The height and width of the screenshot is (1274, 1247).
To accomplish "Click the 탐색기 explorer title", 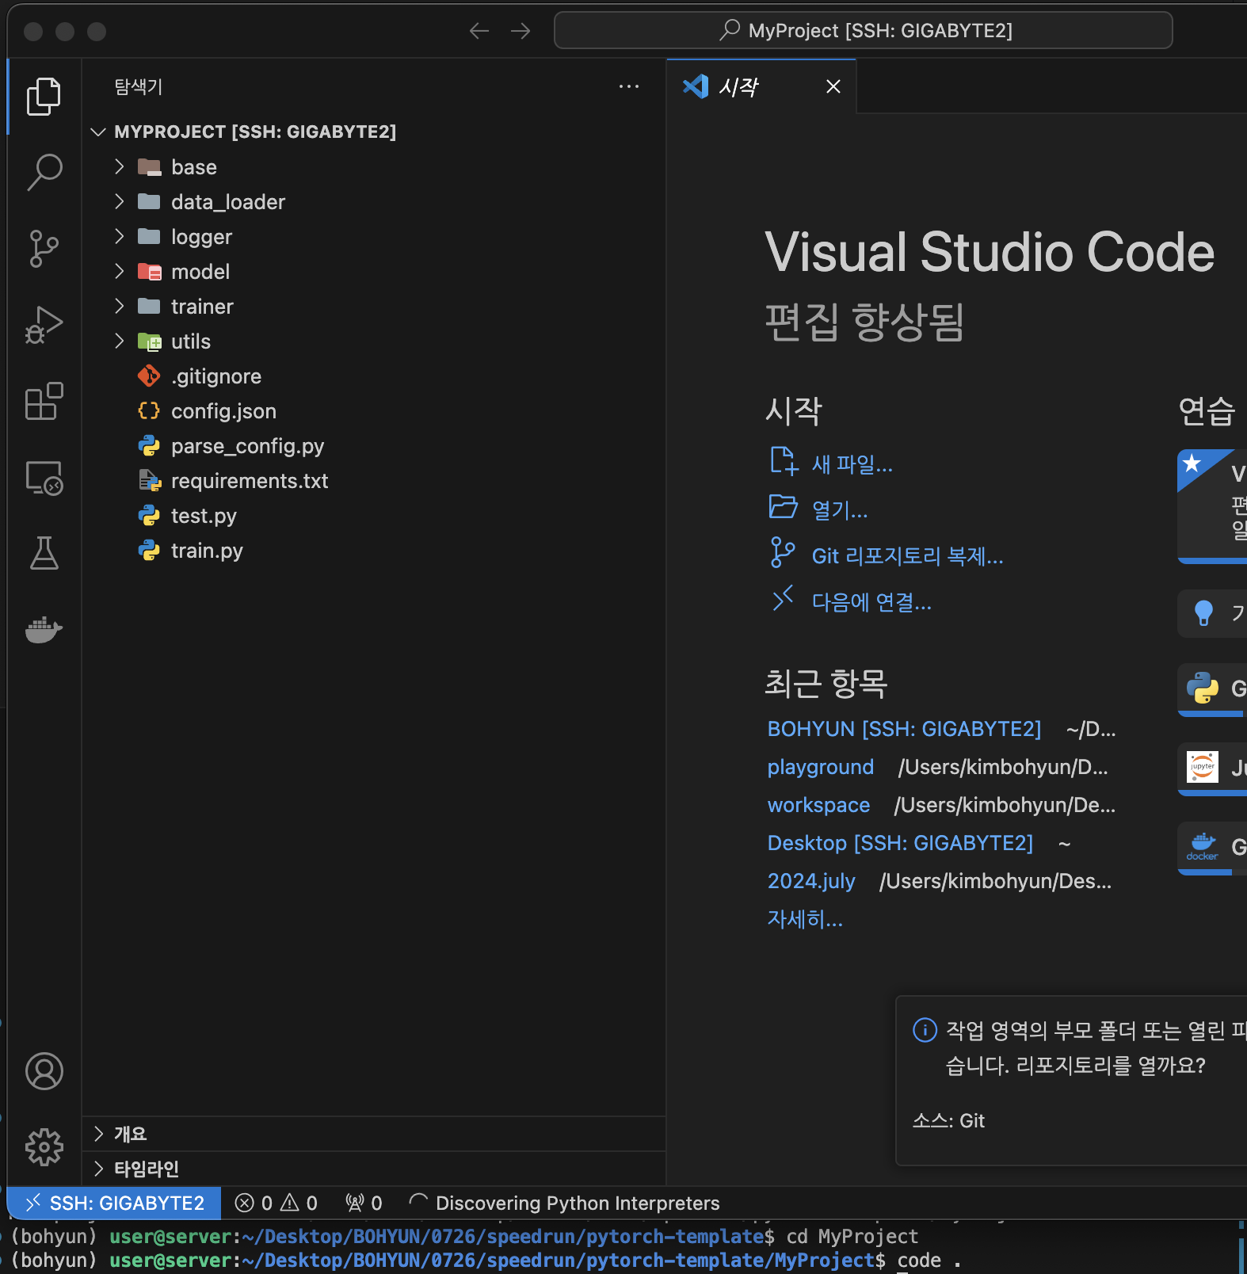I will click(x=139, y=86).
